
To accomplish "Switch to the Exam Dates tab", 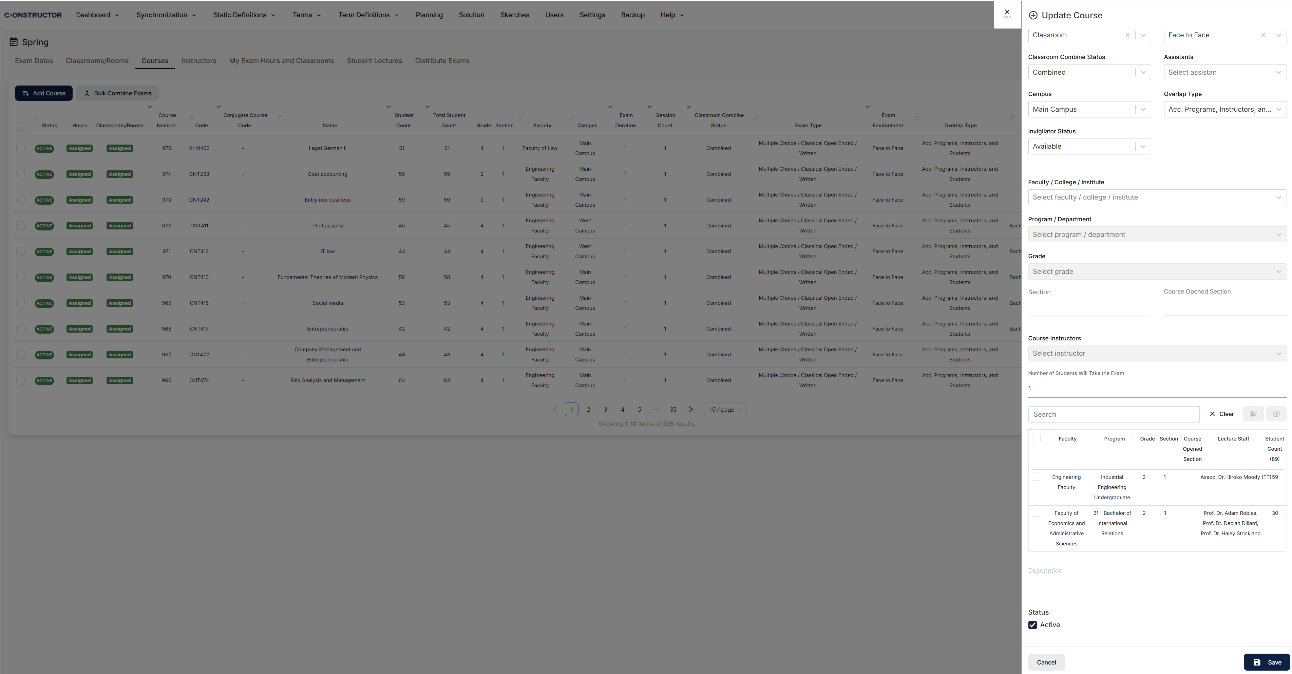I will tap(34, 61).
